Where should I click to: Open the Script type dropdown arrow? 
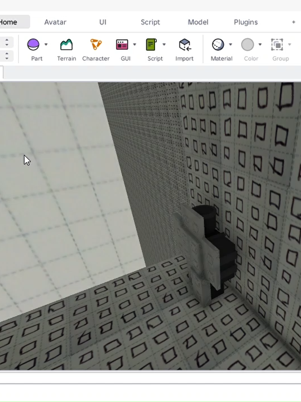[164, 45]
